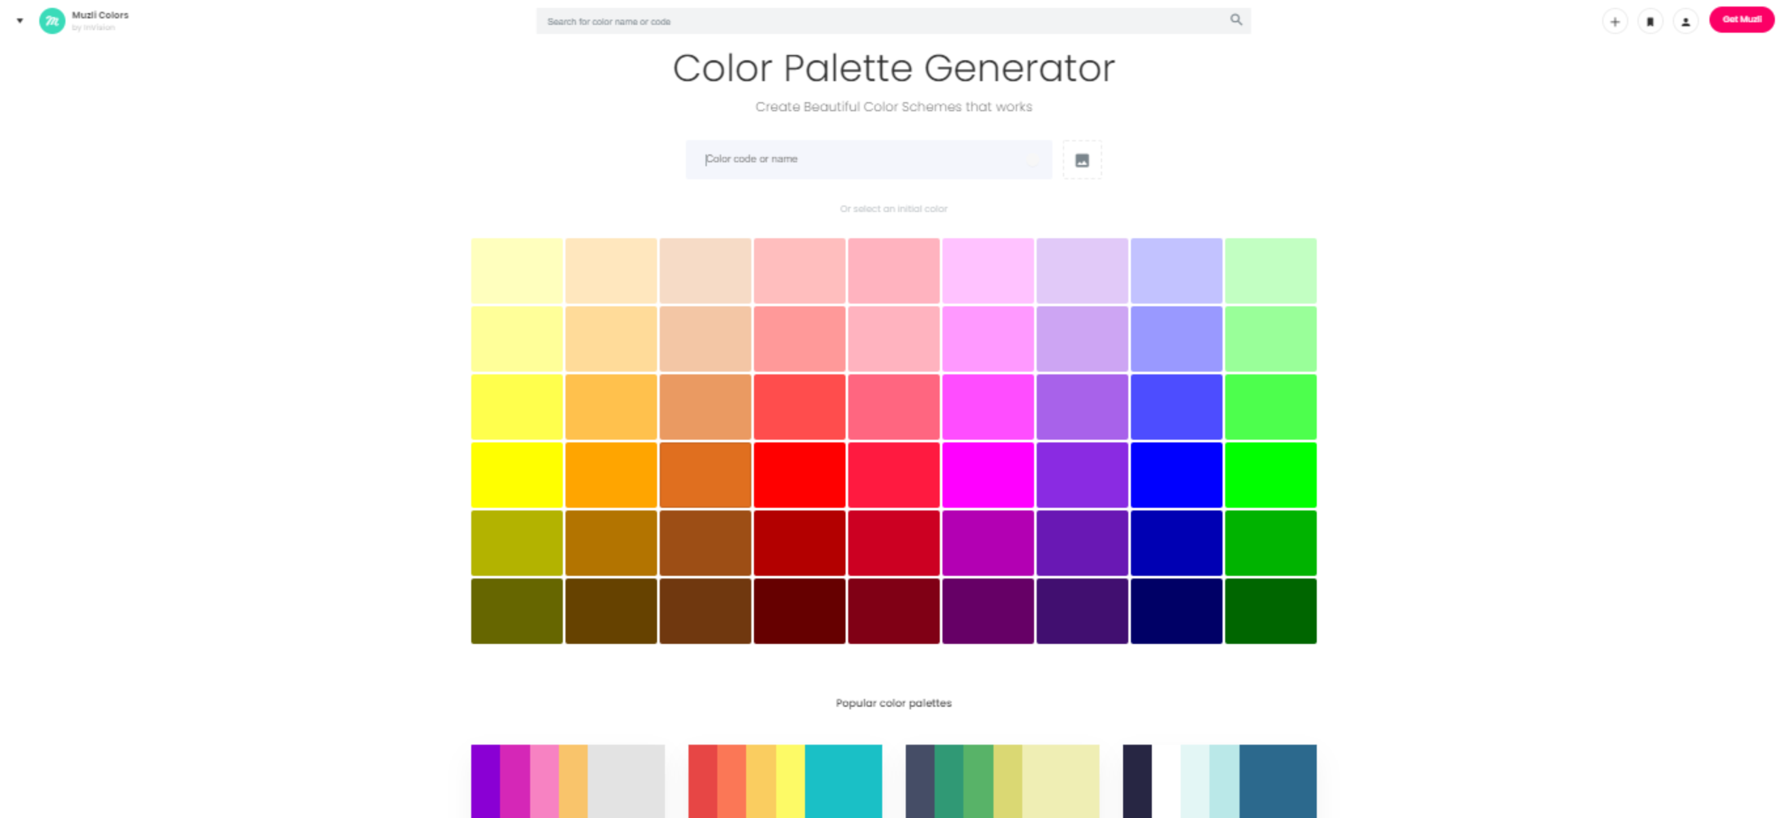Open the red-yellow-teal popular palette
This screenshot has height=818, width=1788.
[784, 781]
